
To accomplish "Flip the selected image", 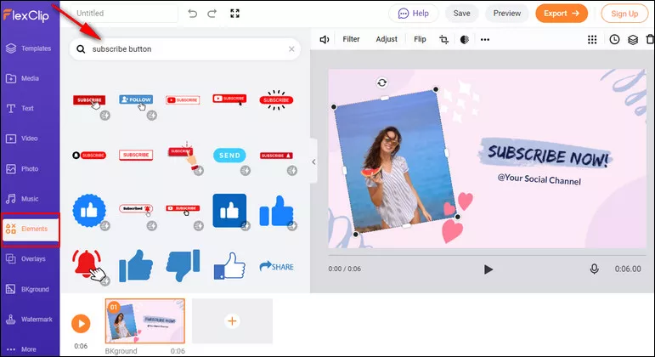I will coord(420,39).
